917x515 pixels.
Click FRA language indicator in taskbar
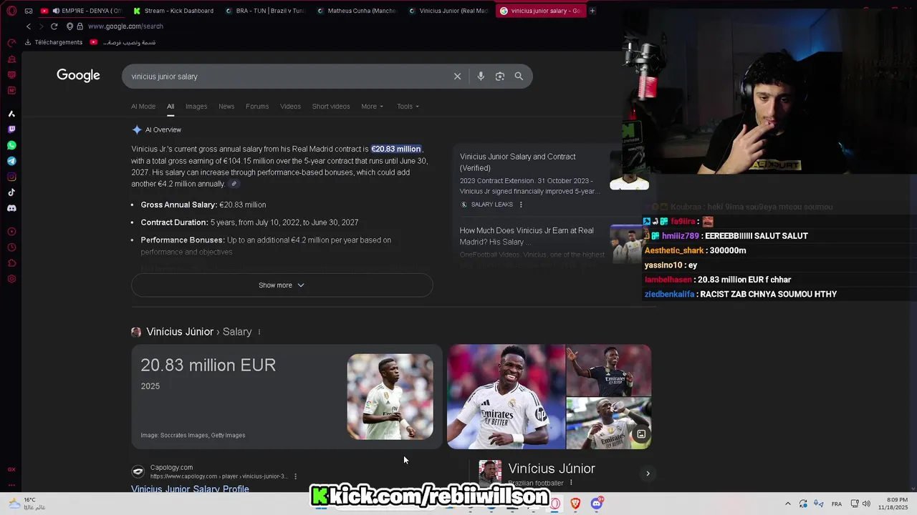[836, 504]
